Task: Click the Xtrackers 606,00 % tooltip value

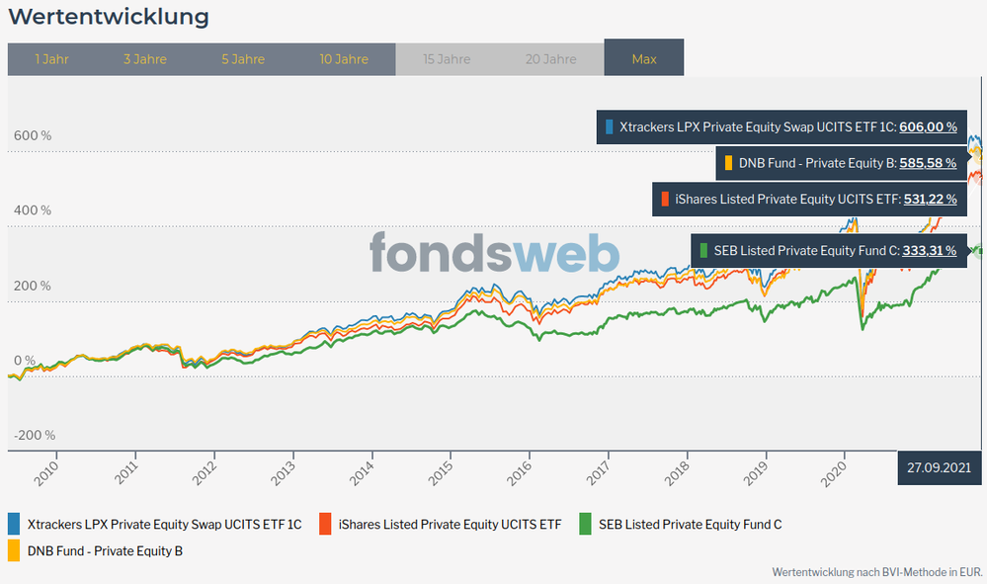Action: (x=928, y=127)
